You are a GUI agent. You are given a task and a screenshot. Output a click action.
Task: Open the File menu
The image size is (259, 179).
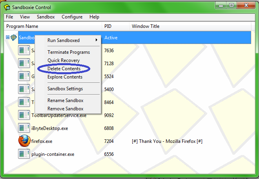[x=9, y=17]
